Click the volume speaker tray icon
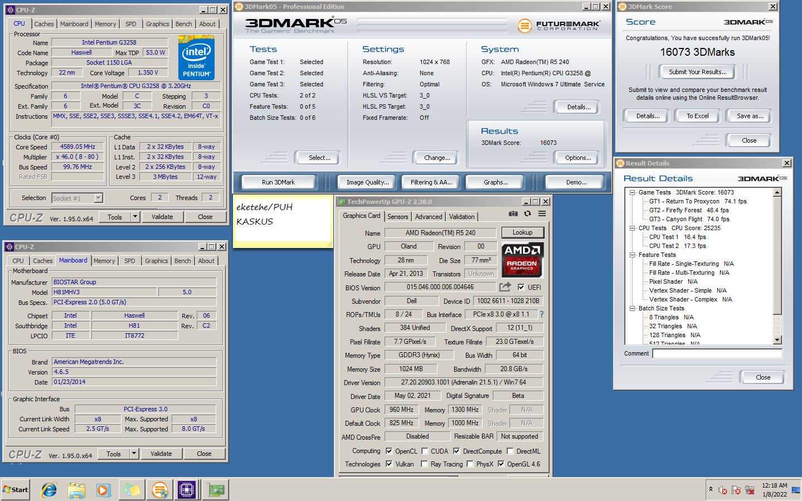The image size is (802, 501). click(x=723, y=490)
